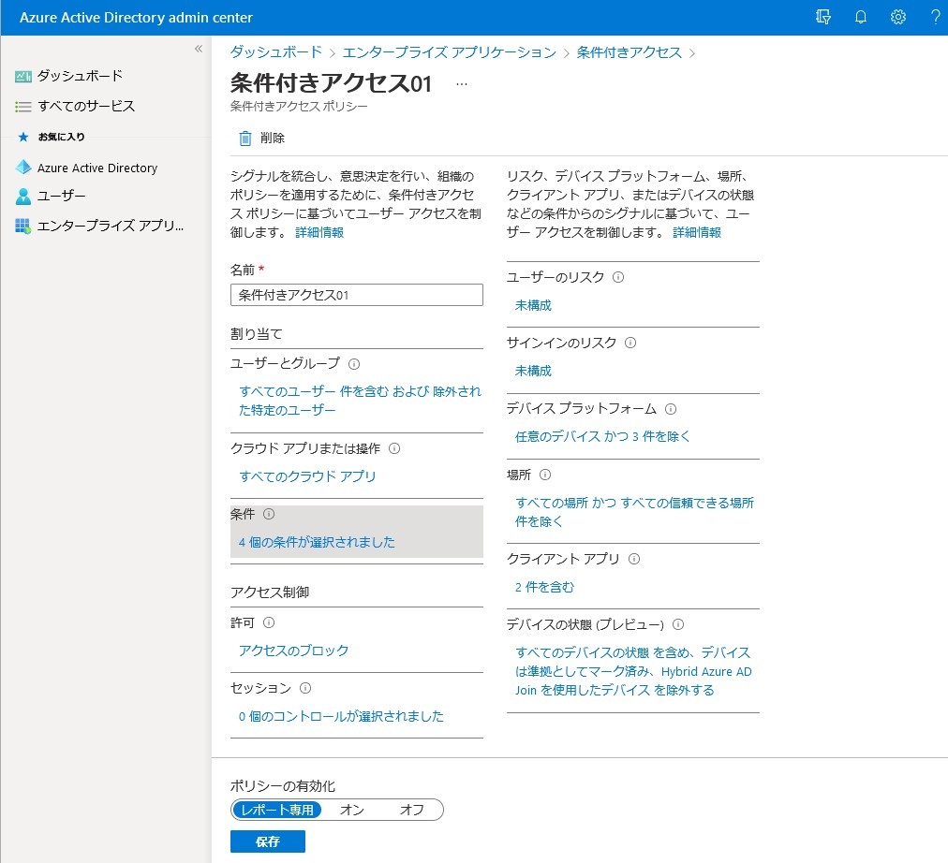The image size is (948, 863).
Task: Open 2 件を含む client apps setting
Action: click(545, 587)
